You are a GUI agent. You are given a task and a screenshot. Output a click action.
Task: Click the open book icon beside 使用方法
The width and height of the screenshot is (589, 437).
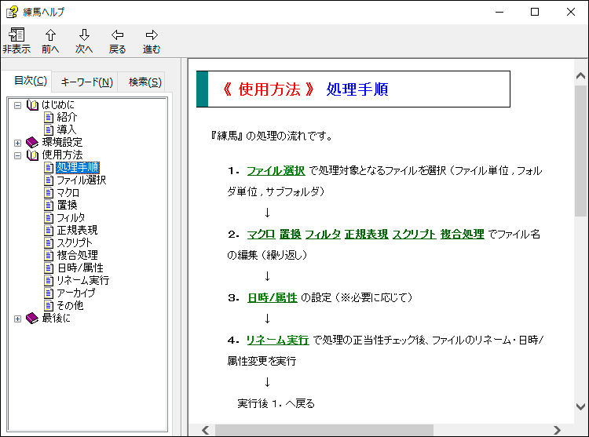click(32, 155)
